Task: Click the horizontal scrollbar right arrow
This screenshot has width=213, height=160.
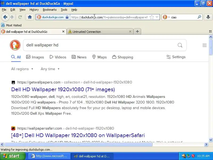Action: coord(206,144)
